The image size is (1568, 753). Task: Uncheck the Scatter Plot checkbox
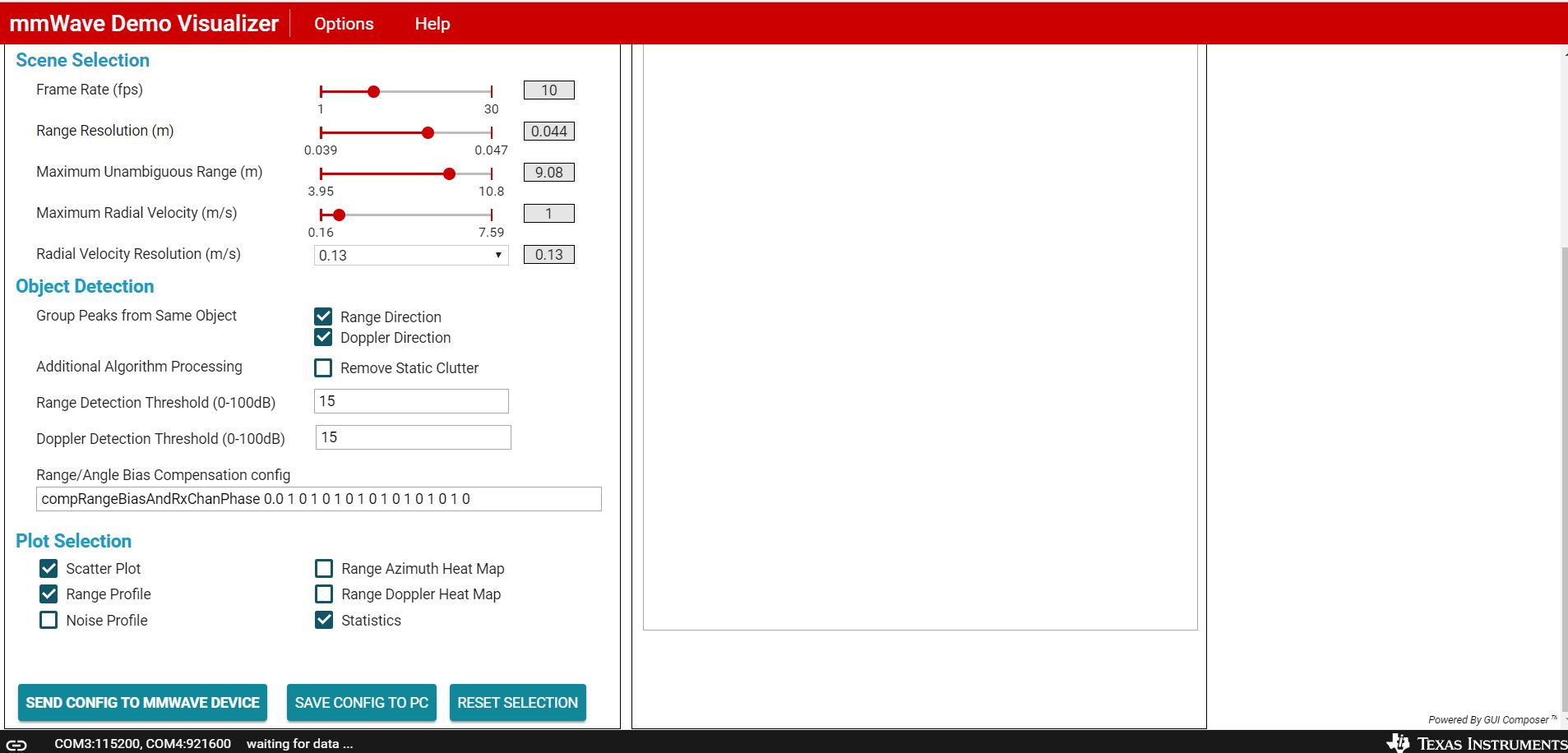click(49, 568)
